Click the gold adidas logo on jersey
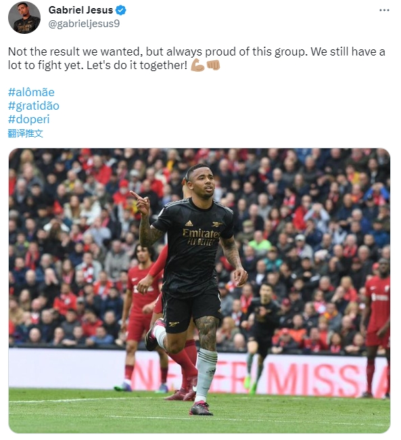 click(189, 223)
